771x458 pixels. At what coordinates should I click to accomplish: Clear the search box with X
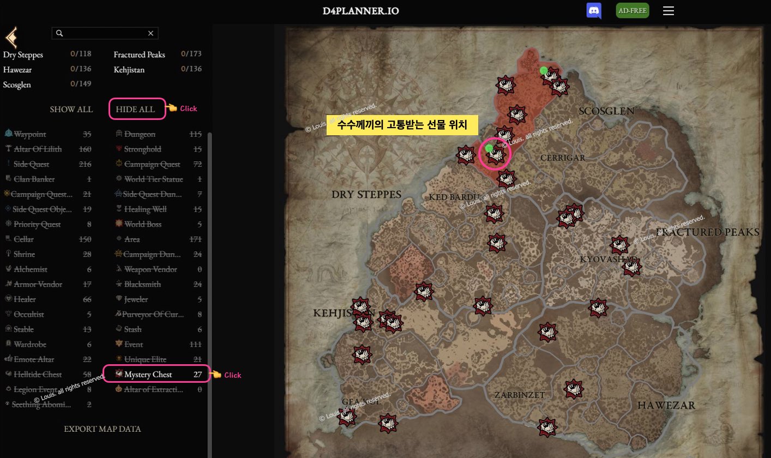point(151,33)
